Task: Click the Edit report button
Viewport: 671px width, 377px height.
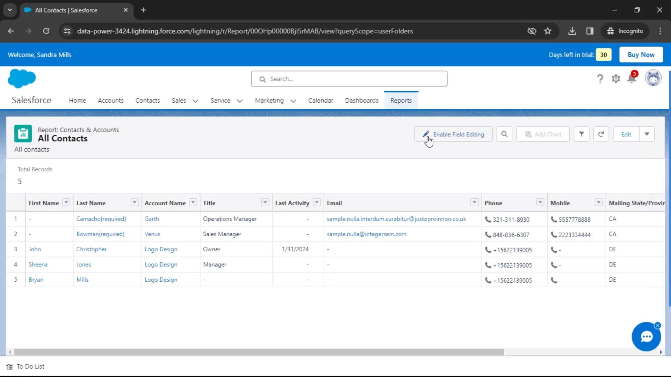Action: [x=626, y=134]
